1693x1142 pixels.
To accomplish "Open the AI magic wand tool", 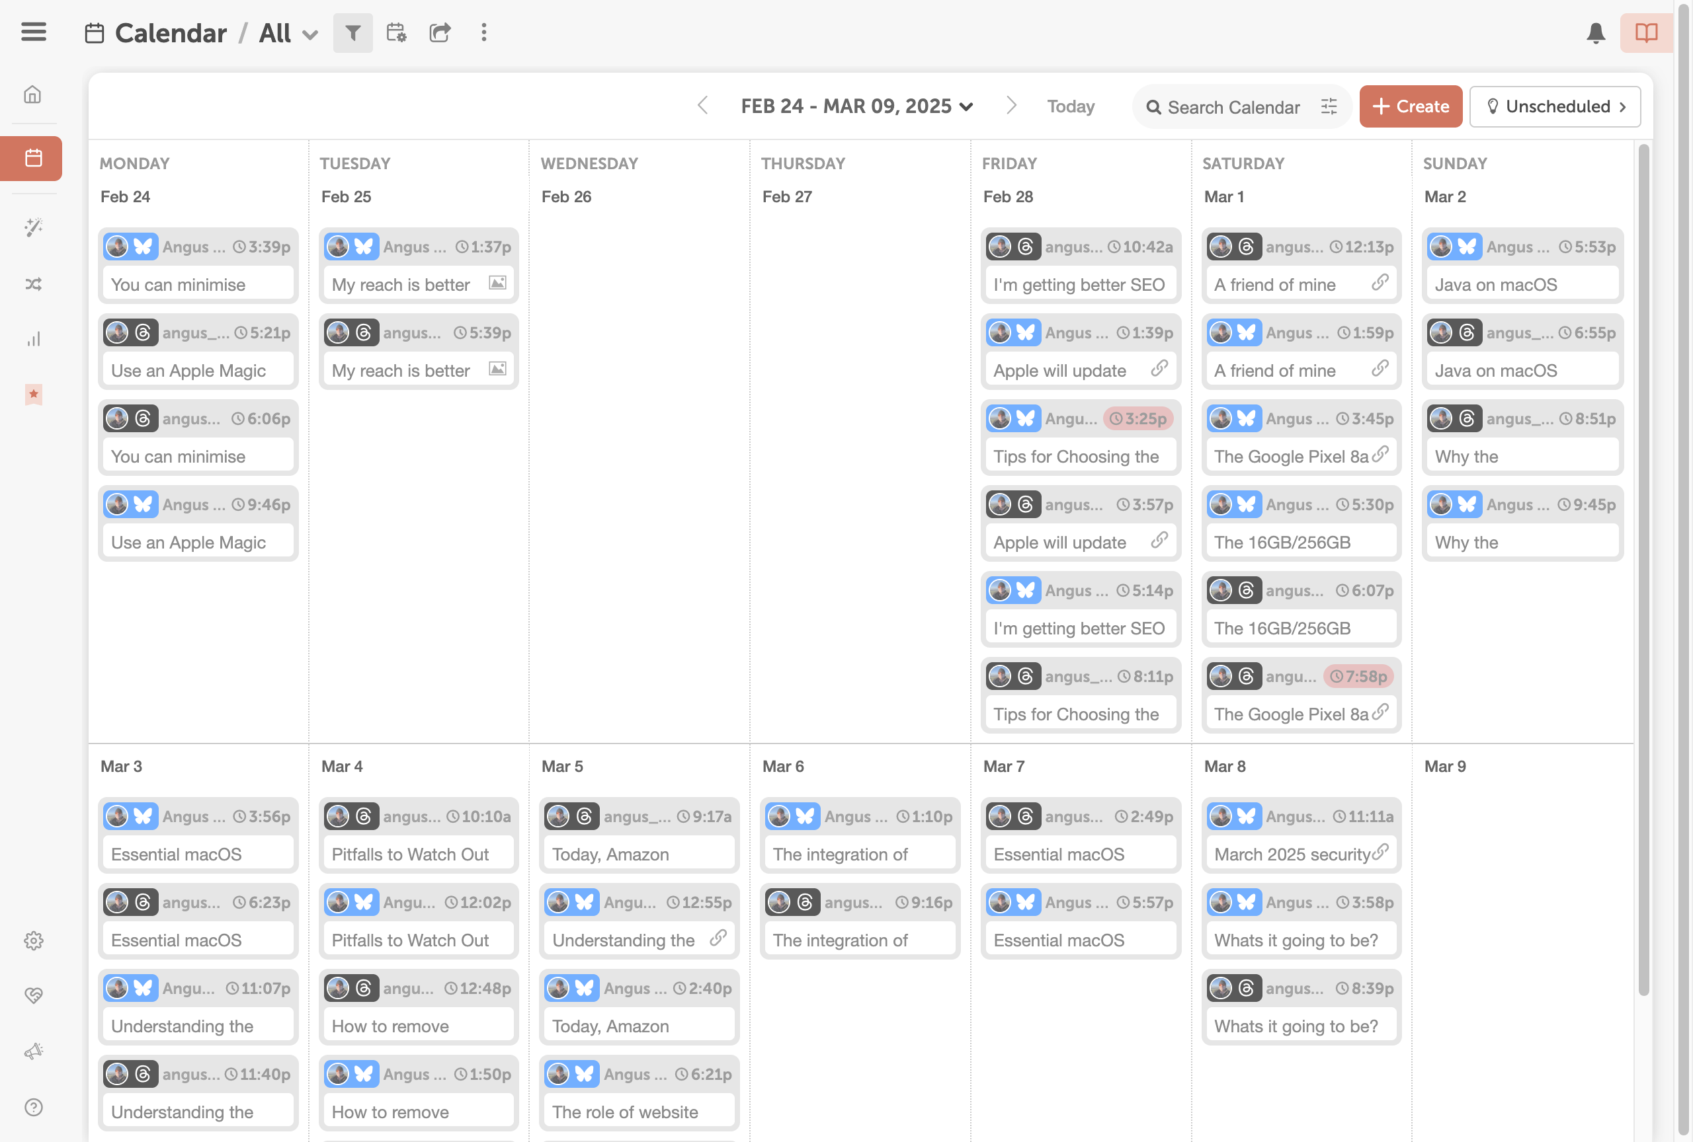I will point(34,228).
